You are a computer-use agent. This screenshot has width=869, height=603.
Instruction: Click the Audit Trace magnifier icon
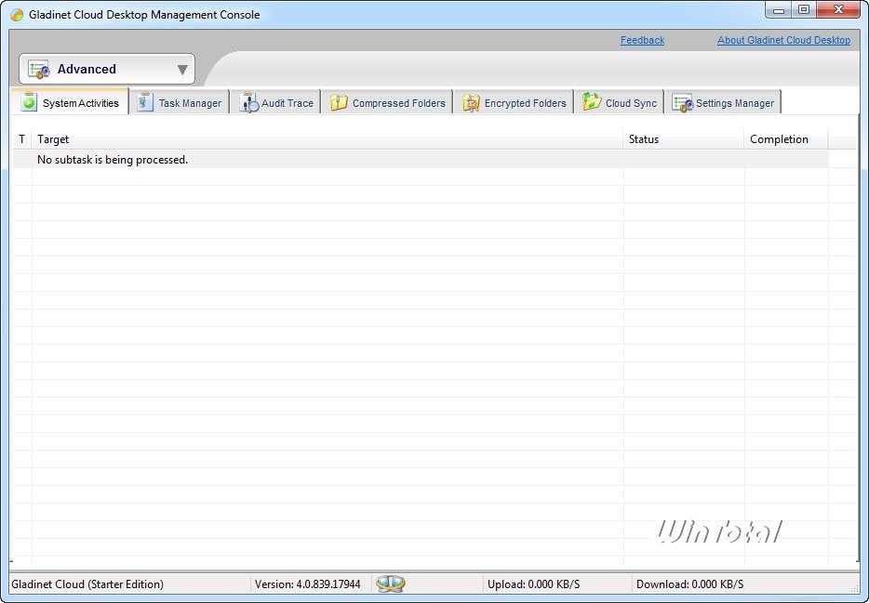tap(248, 103)
